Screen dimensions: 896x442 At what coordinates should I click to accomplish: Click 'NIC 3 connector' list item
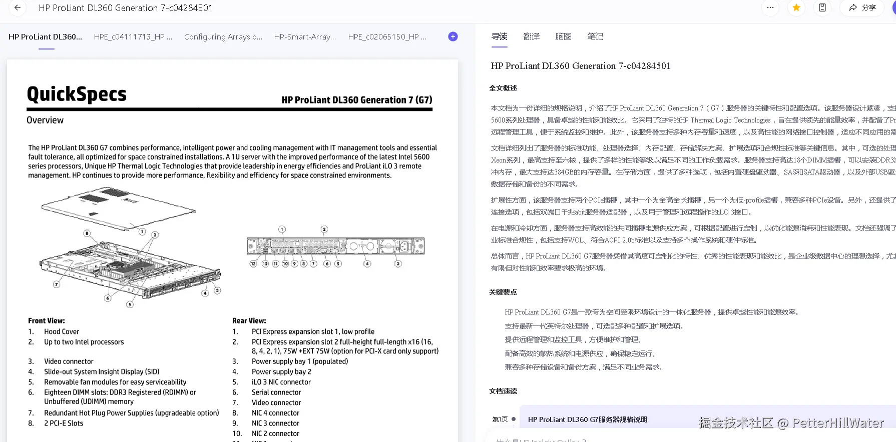[x=275, y=423]
